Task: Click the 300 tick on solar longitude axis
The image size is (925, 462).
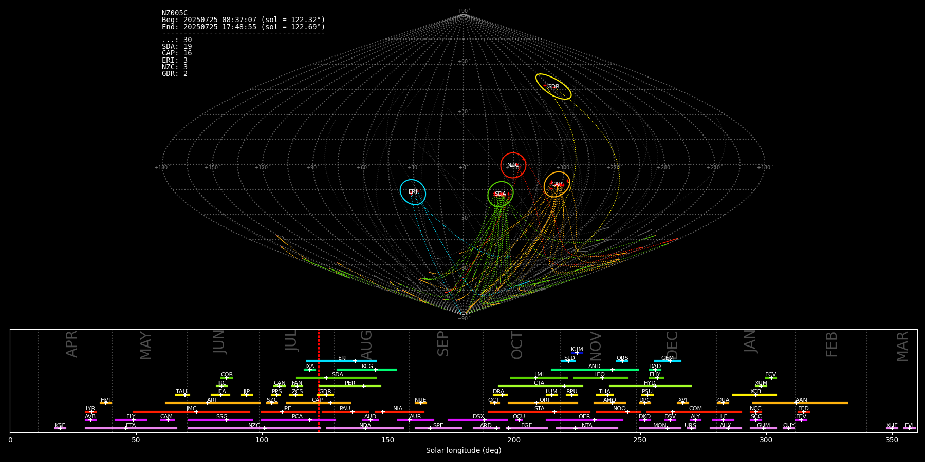Action: [766, 440]
